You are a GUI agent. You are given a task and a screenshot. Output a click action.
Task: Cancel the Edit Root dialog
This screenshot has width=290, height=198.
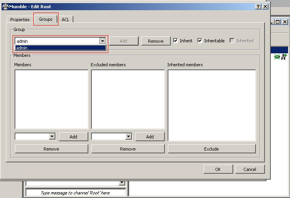(250, 169)
